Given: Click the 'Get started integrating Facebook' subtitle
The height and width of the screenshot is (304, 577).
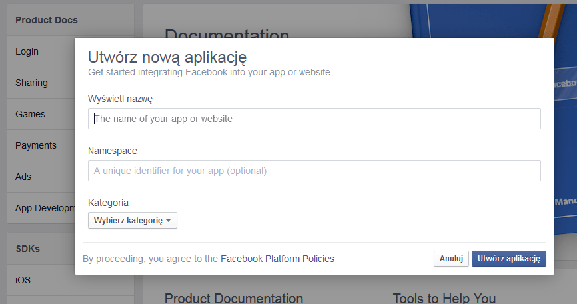Looking at the screenshot, I should pyautogui.click(x=209, y=72).
